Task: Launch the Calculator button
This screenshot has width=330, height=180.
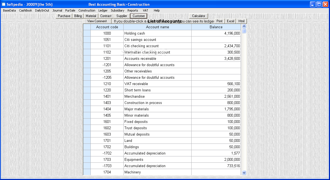Action: [x=199, y=16]
